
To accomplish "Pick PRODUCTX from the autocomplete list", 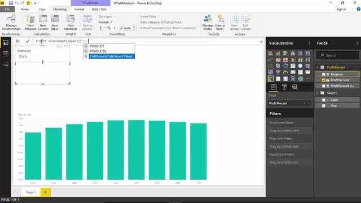I will pyautogui.click(x=109, y=51).
